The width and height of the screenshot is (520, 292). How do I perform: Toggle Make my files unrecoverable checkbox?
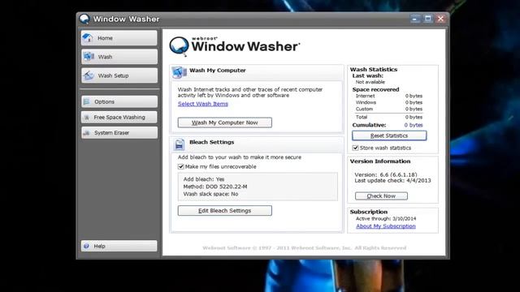tap(180, 166)
